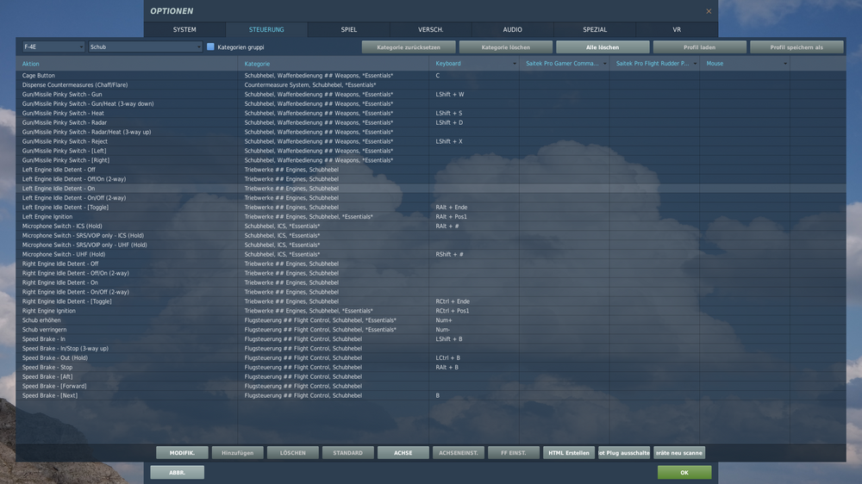This screenshot has height=484, width=862.
Task: Click the ACHSE button
Action: (x=403, y=453)
